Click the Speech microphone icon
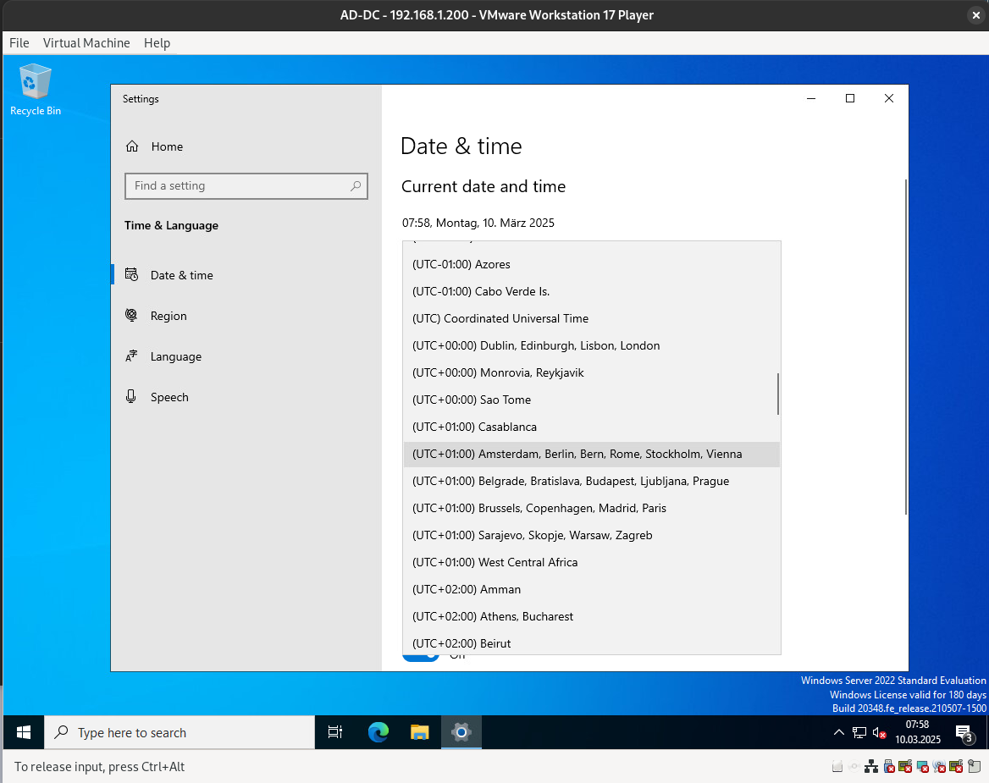 (x=131, y=397)
